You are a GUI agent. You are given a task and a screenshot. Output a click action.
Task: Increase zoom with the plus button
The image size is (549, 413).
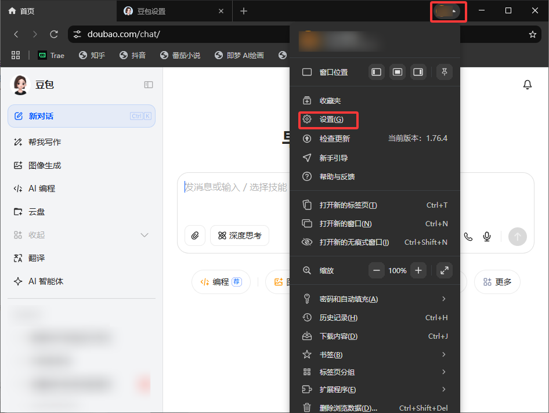pyautogui.click(x=418, y=270)
